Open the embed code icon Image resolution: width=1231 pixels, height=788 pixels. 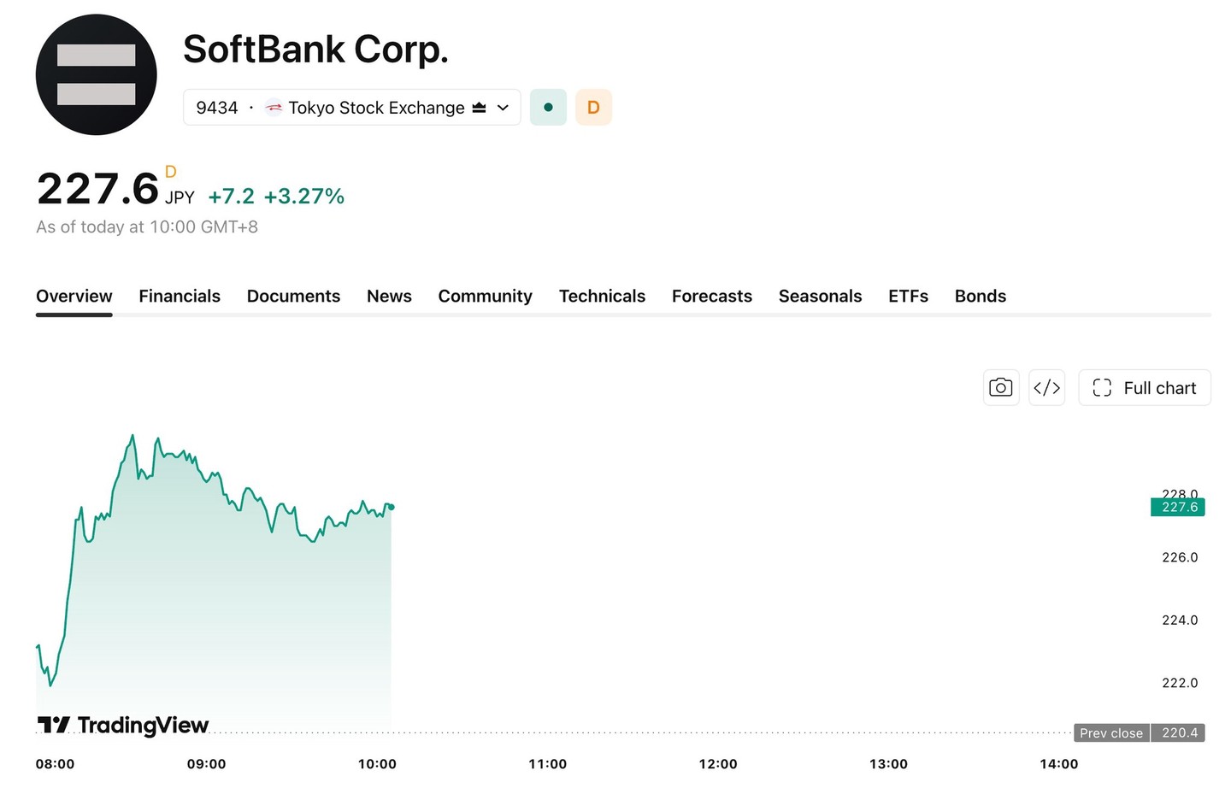coord(1047,388)
